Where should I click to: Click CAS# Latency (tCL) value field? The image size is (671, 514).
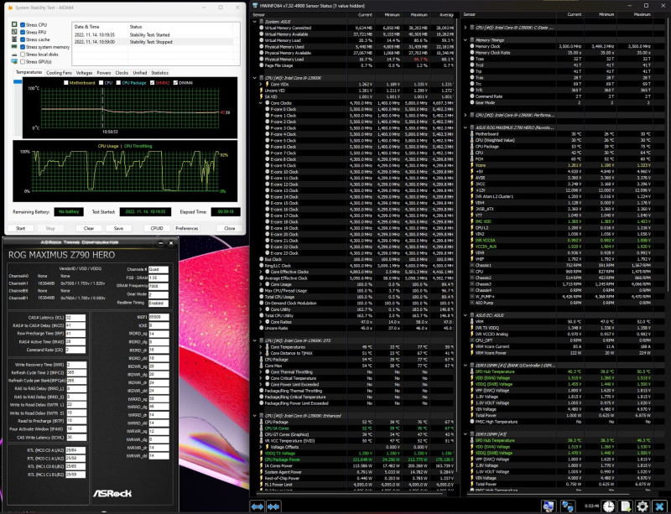75,318
